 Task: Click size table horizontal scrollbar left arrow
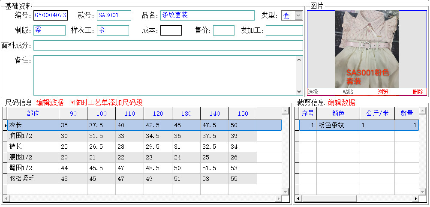(6, 198)
